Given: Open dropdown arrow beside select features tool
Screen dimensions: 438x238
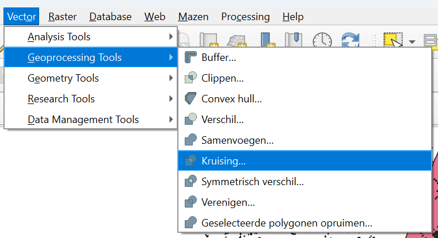Looking at the screenshot, I should (x=412, y=41).
